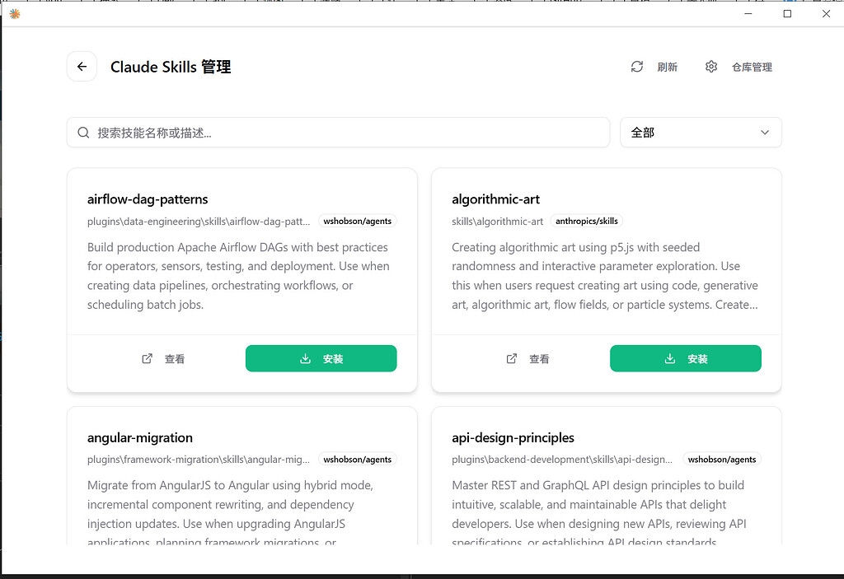Maximize the window
Image resolution: width=844 pixels, height=579 pixels.
pyautogui.click(x=787, y=13)
